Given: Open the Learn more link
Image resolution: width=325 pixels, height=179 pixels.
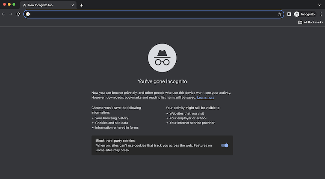Looking at the screenshot, I should coord(206,98).
